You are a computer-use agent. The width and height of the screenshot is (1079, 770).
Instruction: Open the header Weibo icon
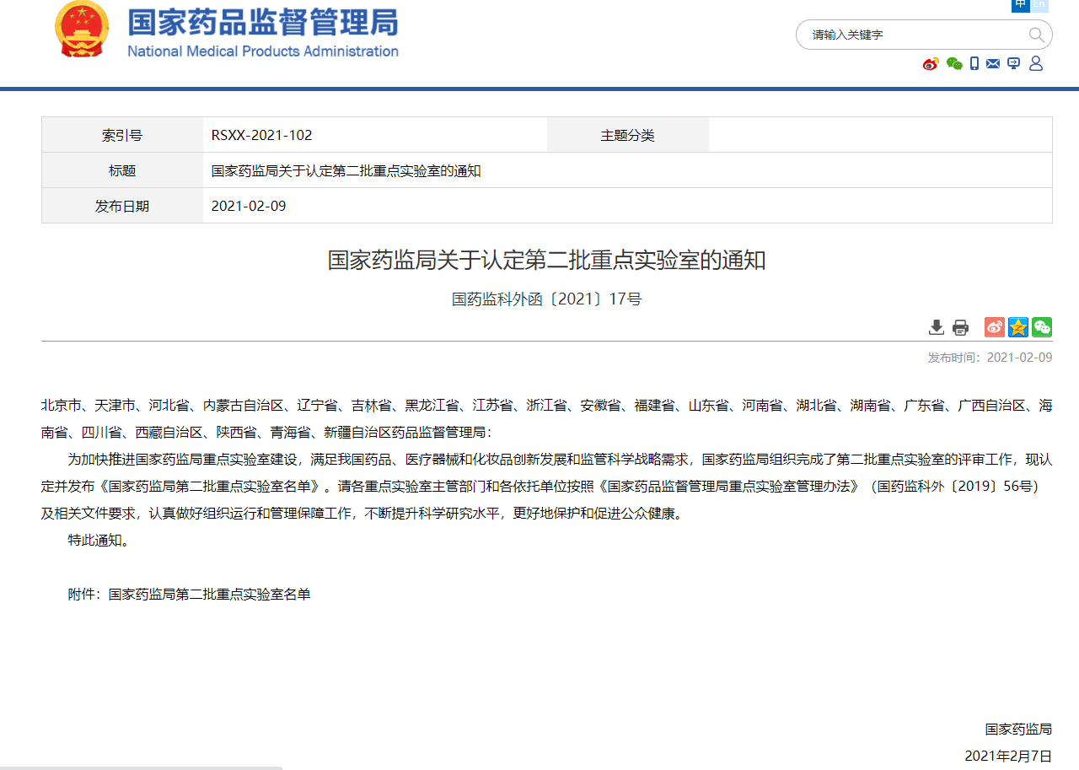click(x=931, y=64)
